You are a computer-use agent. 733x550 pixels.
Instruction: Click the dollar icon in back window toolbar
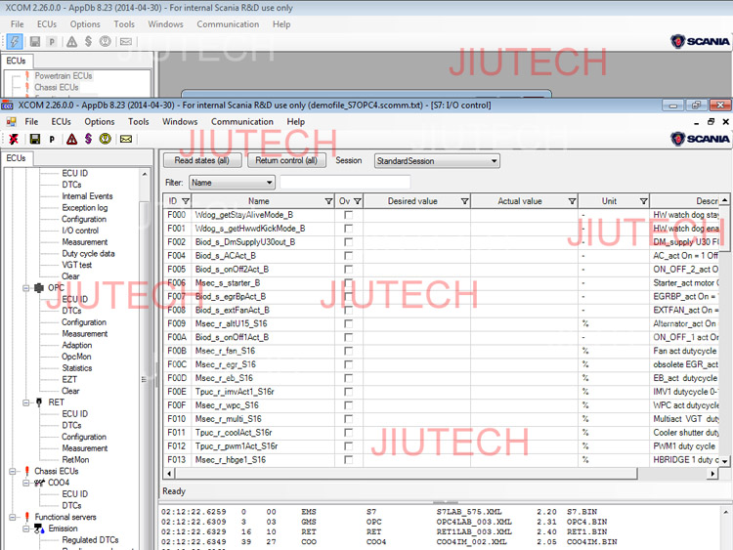(88, 41)
